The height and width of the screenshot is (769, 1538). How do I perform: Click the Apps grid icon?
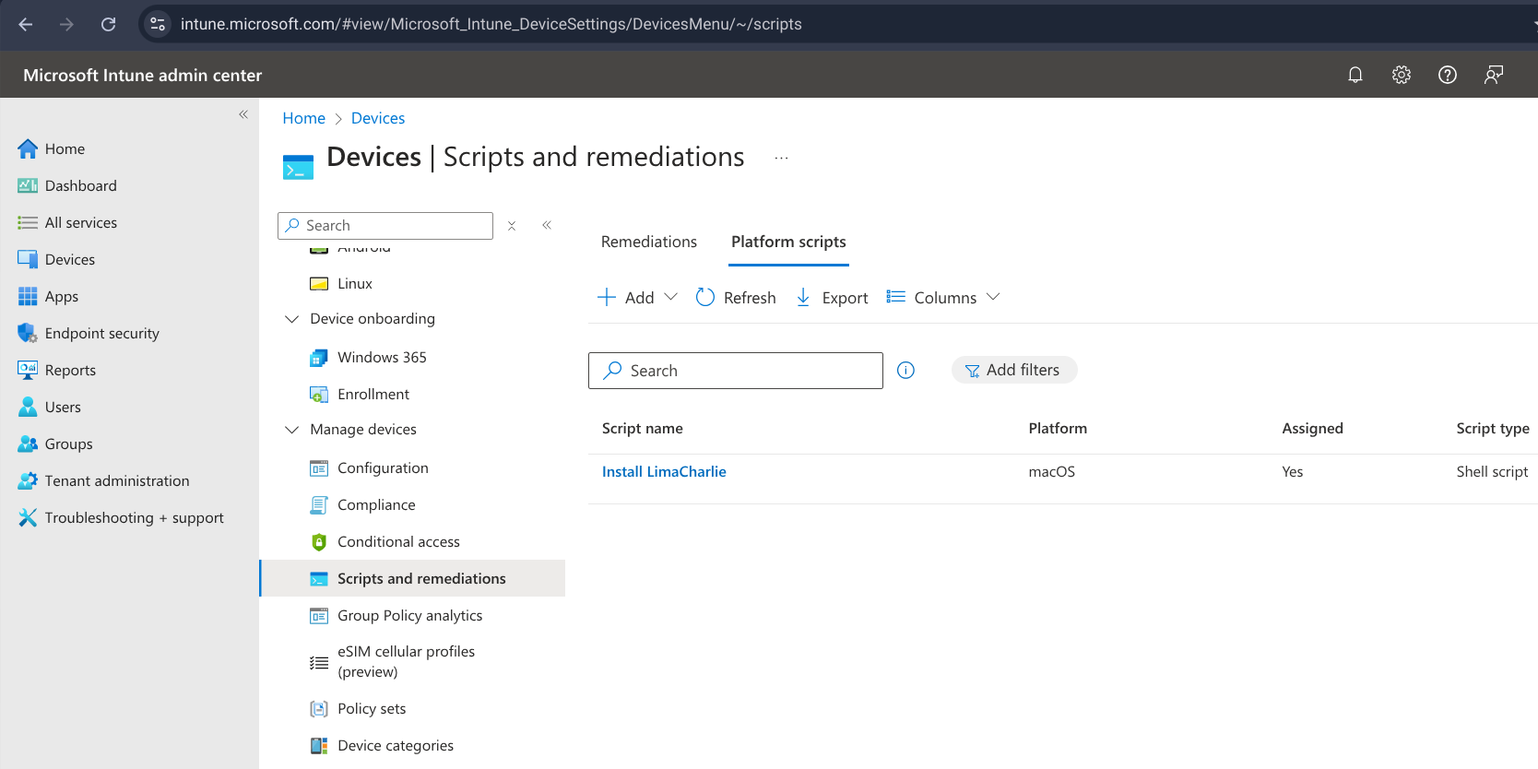28,296
